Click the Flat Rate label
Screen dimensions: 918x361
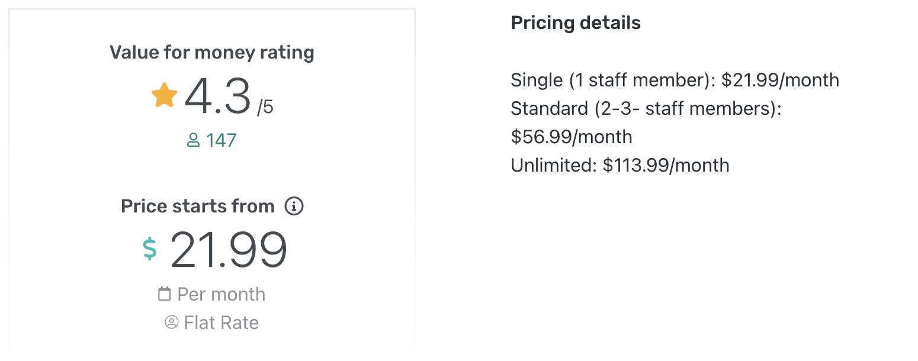[x=222, y=323]
